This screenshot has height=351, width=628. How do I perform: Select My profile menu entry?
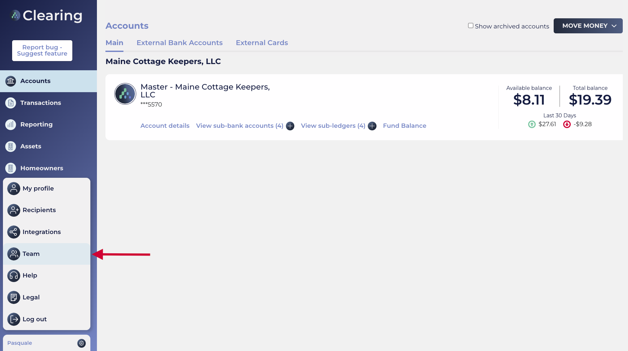point(46,189)
